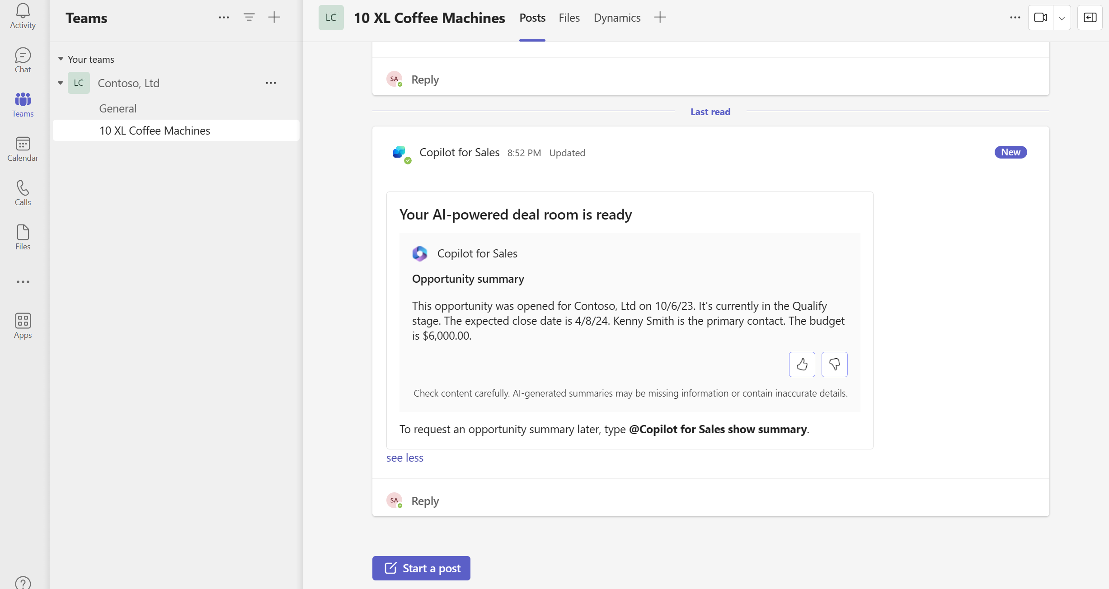The height and width of the screenshot is (589, 1109).
Task: Switch to the Dynamics tab
Action: 617,17
